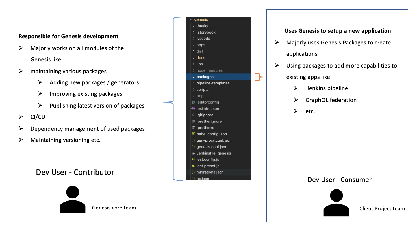Click 'Adding new packages / generators' text
Screen dimensions: 417x232
tap(94, 82)
